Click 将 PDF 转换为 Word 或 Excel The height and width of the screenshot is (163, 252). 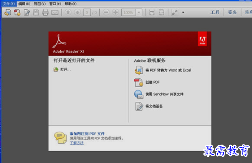tap(168, 70)
